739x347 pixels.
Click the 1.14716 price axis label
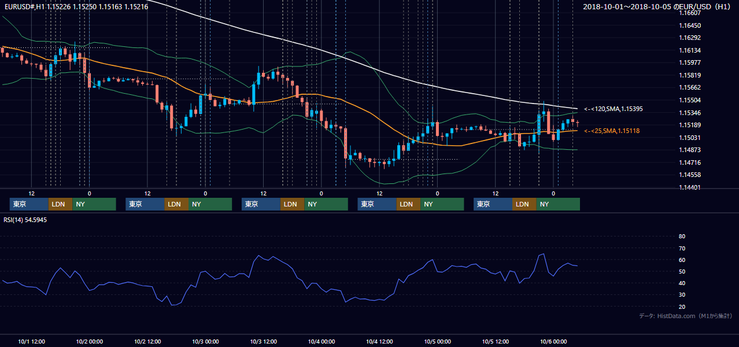click(x=690, y=163)
